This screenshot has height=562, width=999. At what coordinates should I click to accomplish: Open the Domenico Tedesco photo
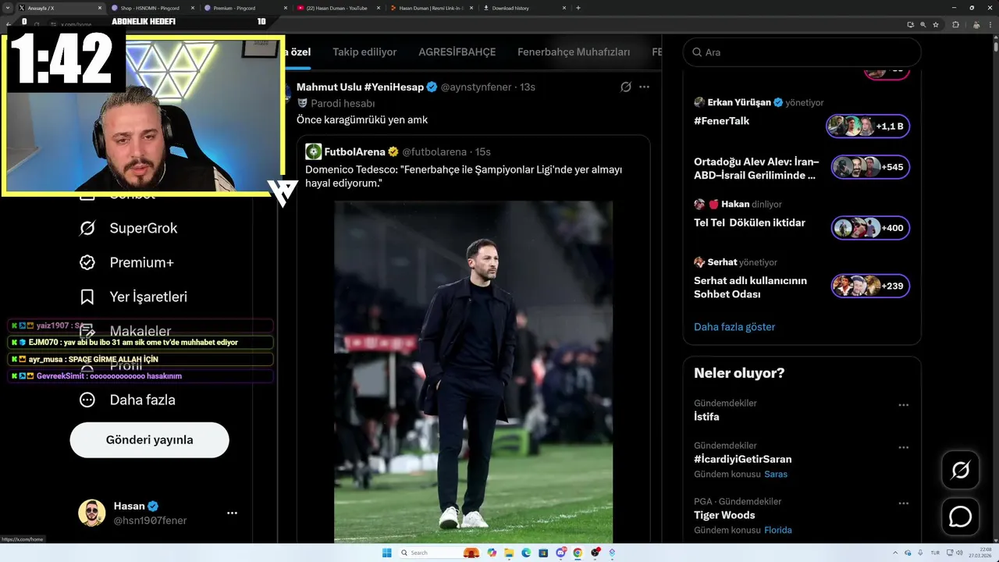473,372
